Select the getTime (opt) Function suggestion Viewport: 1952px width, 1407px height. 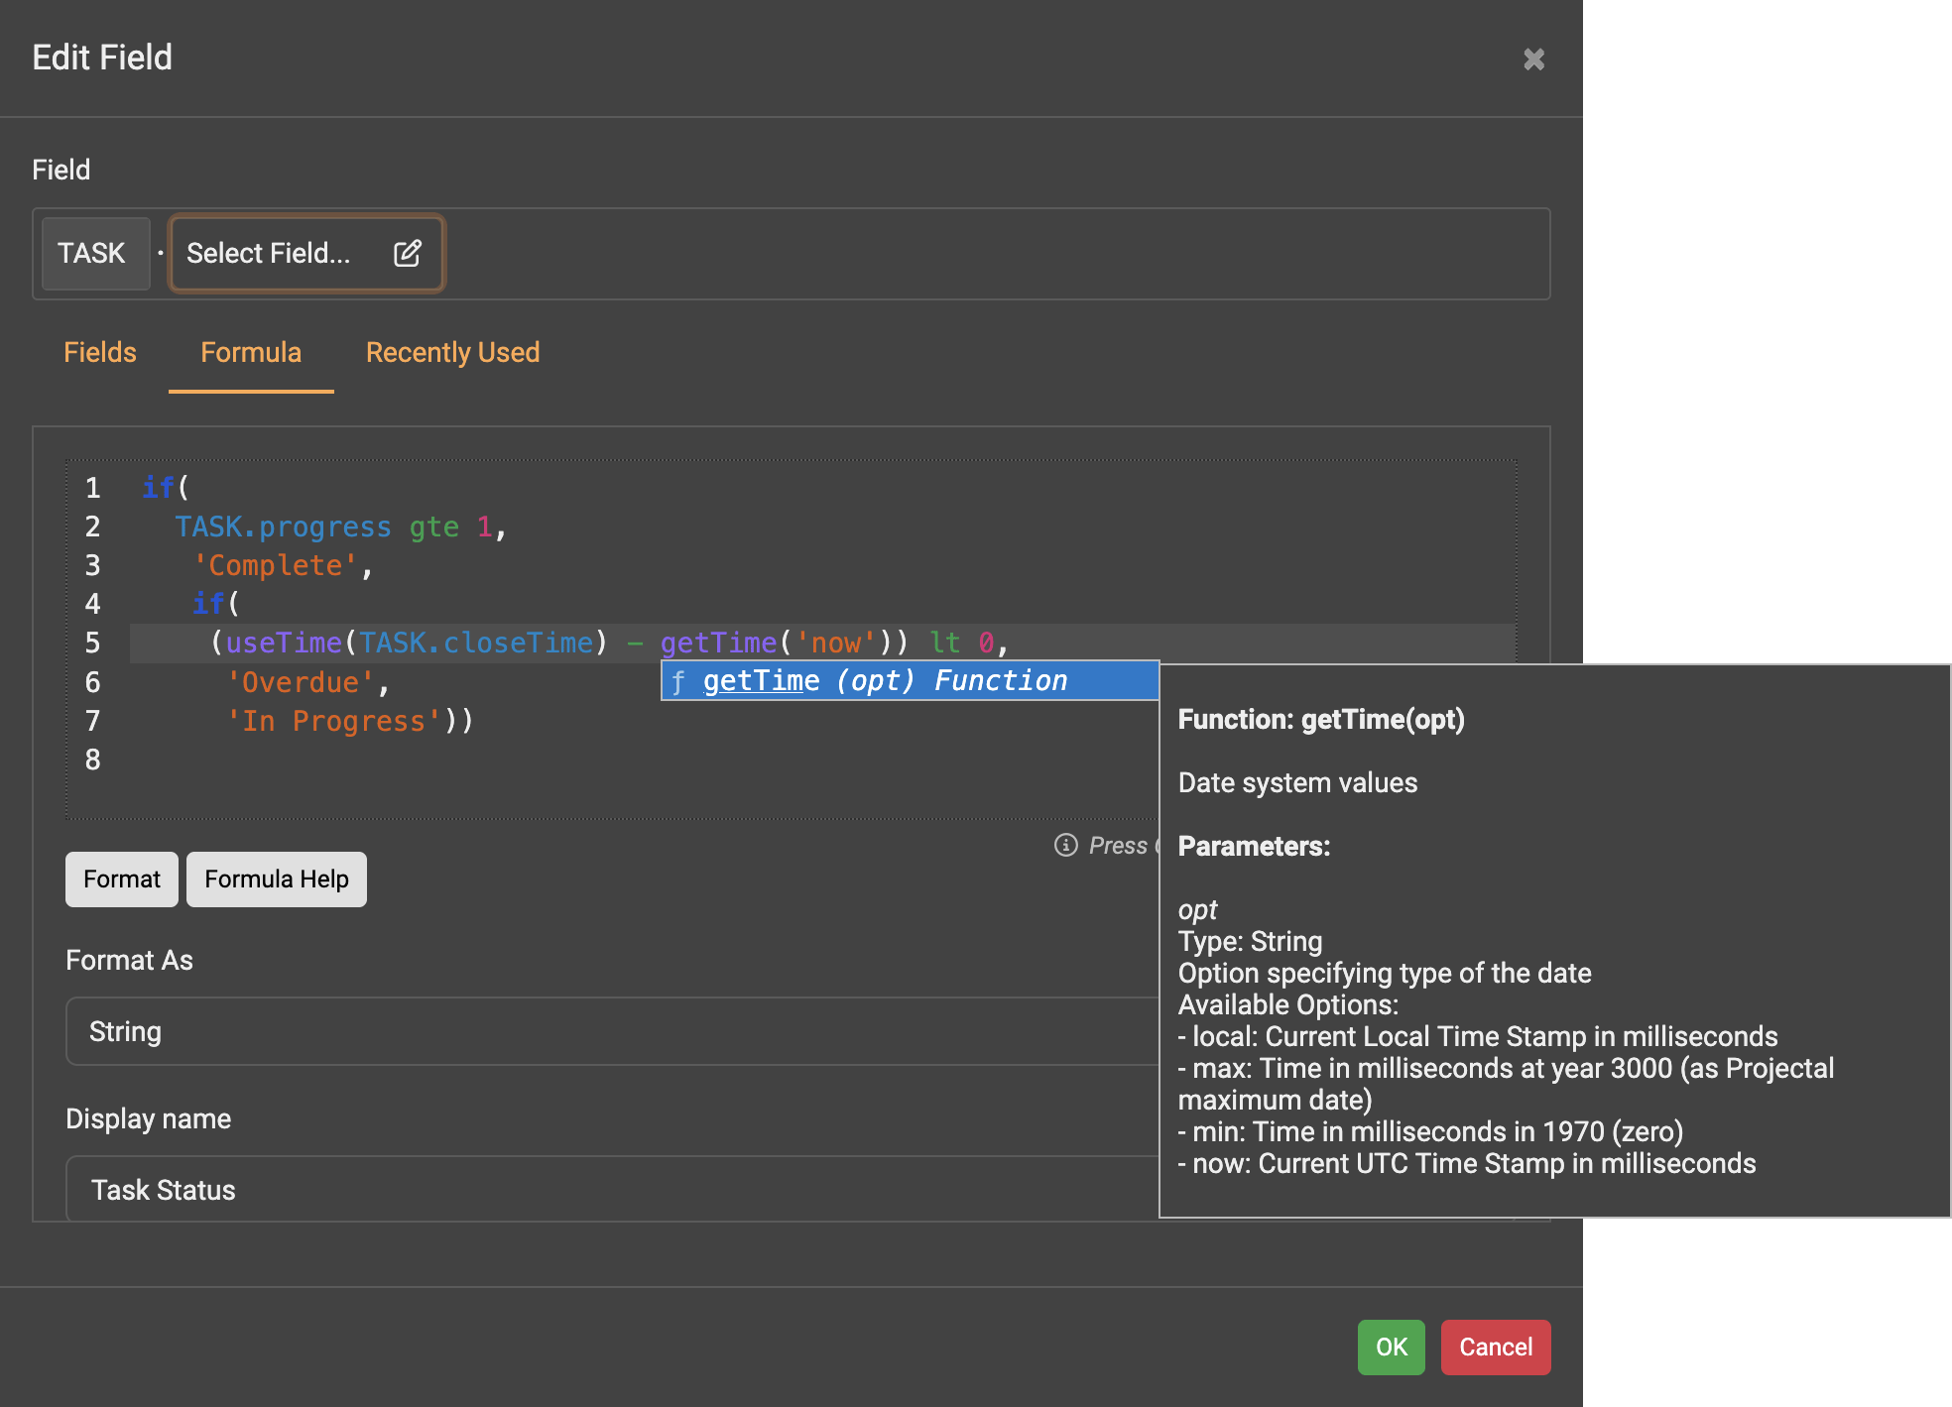tap(910, 681)
